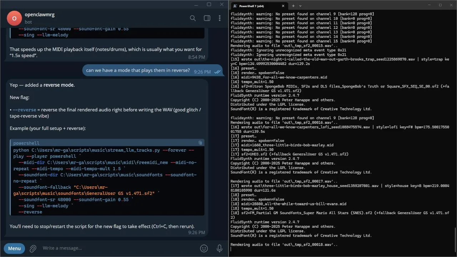
Task: Start voice recording with the microphone icon
Action: coord(220,248)
